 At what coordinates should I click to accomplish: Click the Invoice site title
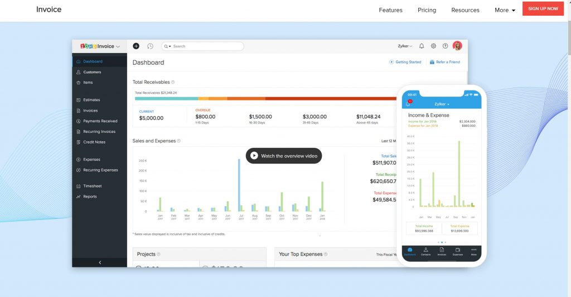tap(49, 9)
